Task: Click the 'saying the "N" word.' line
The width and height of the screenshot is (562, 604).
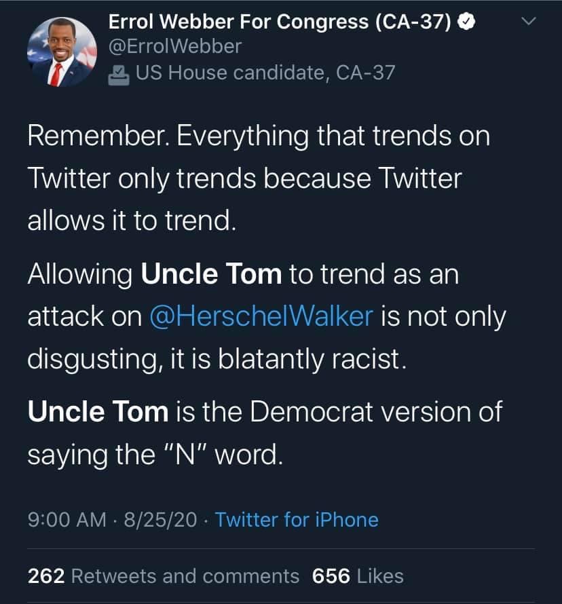Action: 154,454
